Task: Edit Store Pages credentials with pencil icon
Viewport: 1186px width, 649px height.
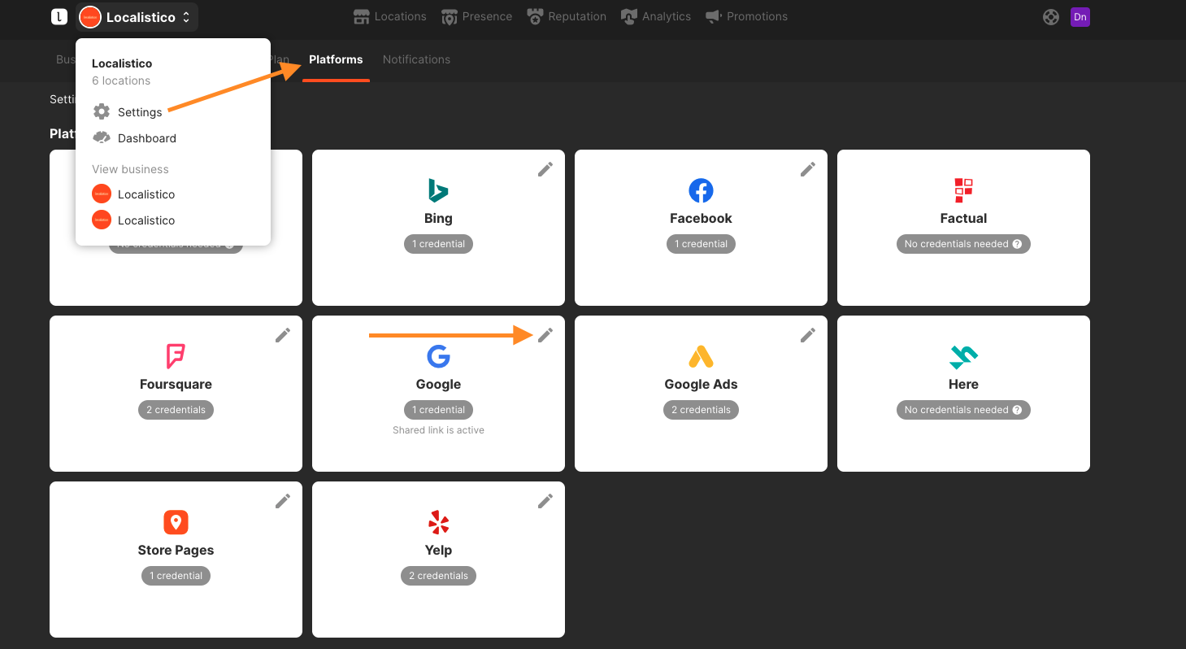Action: tap(283, 500)
